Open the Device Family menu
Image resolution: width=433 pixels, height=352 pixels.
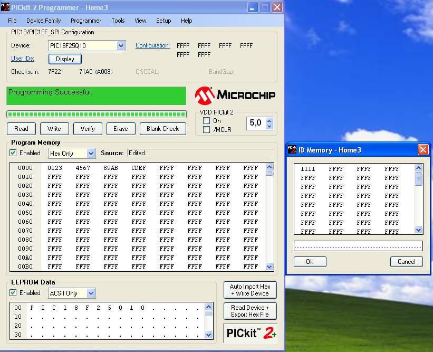point(43,21)
